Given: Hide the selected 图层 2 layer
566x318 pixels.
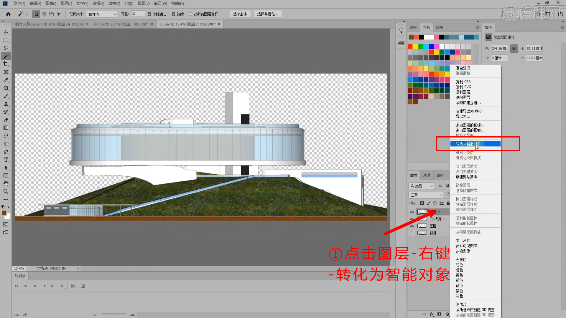Looking at the screenshot, I should point(412,212).
